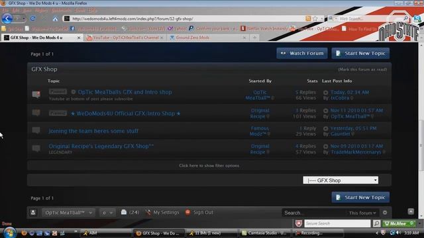The image size is (424, 238).
Task: Click the user avatar icon in bottom bar
Action: click(33, 213)
